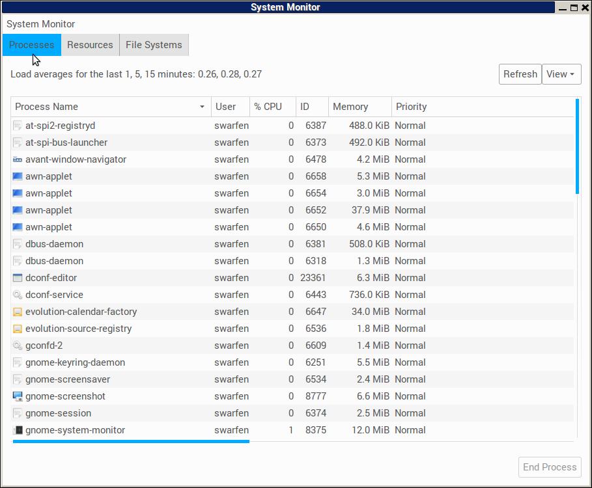Click the gnome-system-monitor process icon
The height and width of the screenshot is (488, 592).
18,430
